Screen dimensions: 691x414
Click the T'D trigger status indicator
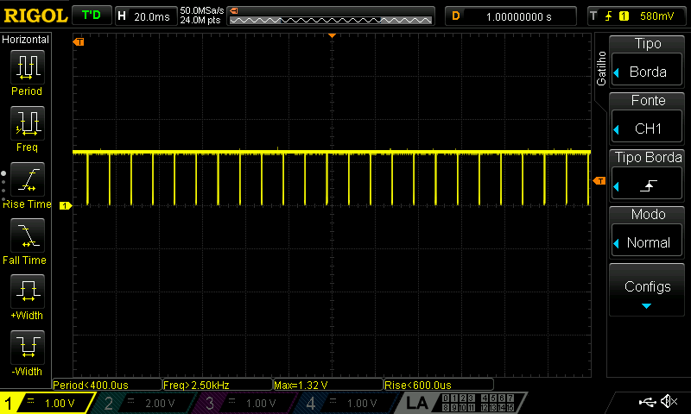coord(92,16)
